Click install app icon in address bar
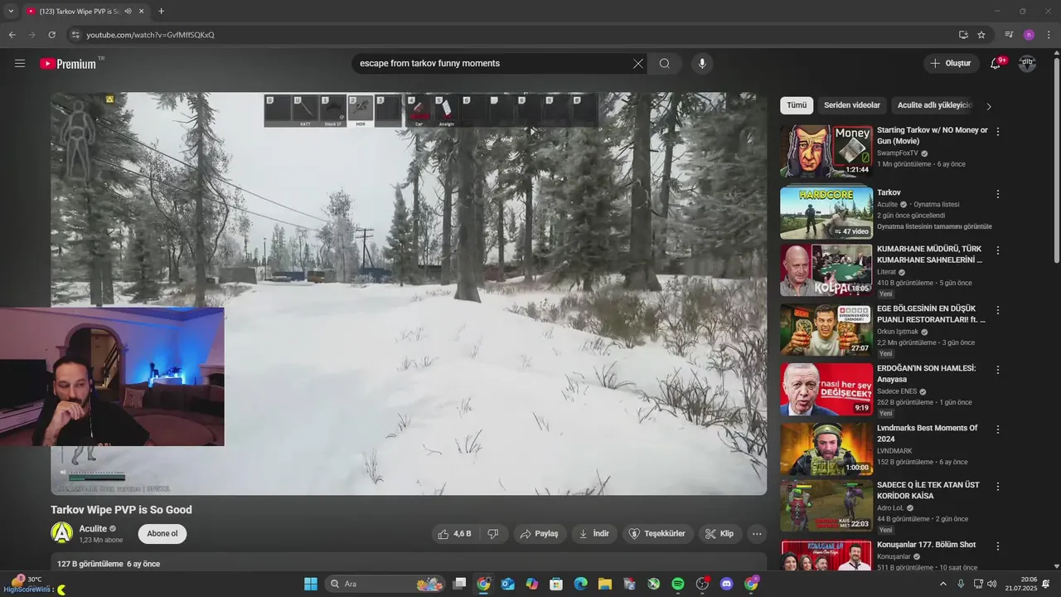This screenshot has height=597, width=1061. click(x=963, y=35)
